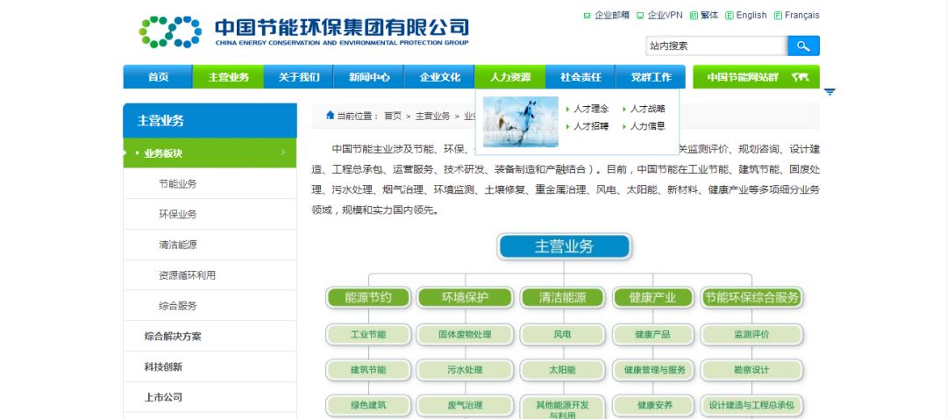Click the English language icon
Screen dimensions: 947x419
tap(729, 16)
